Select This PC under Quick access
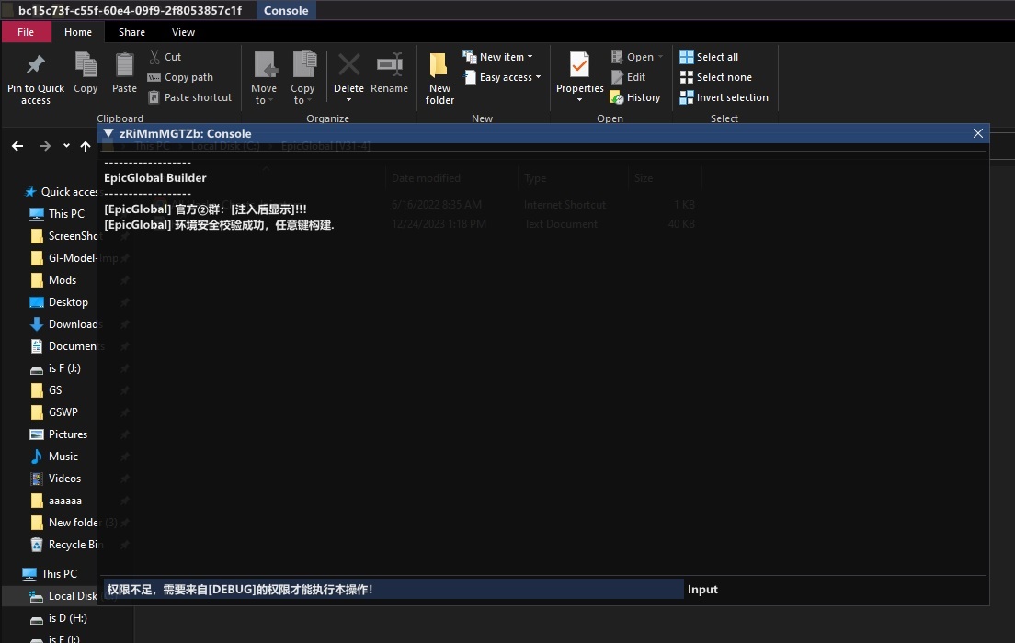1015x643 pixels. [x=58, y=213]
